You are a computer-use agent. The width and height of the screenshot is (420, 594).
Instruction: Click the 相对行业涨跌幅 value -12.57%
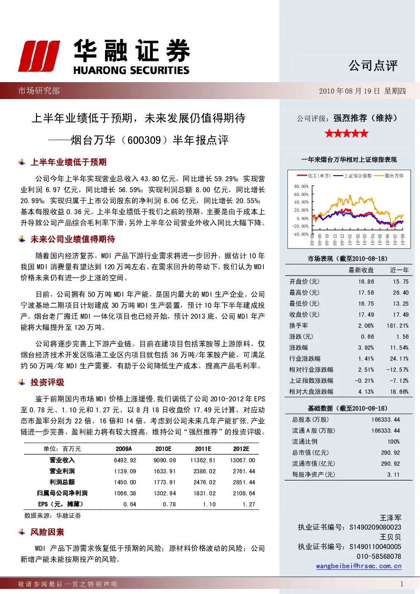398,370
